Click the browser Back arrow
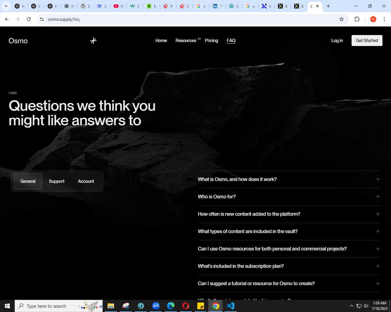 click(x=7, y=19)
